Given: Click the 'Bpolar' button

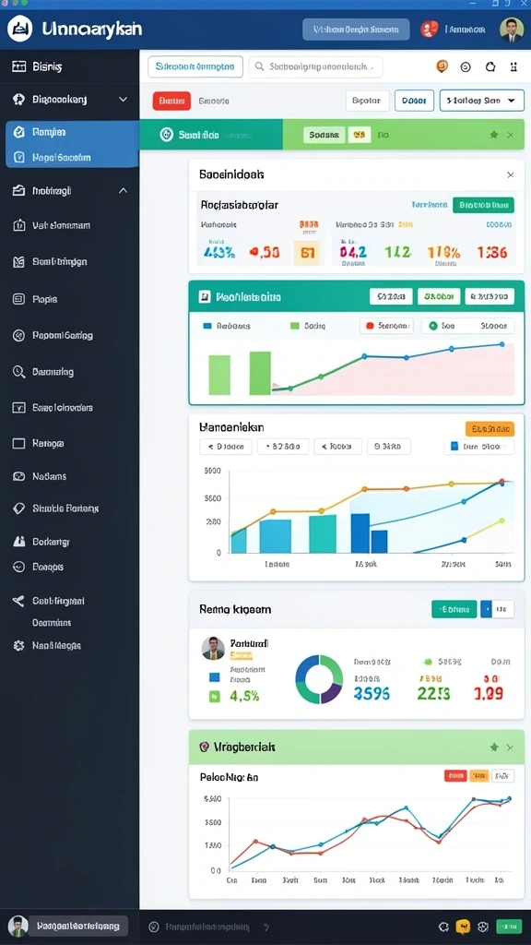Looking at the screenshot, I should (x=367, y=101).
